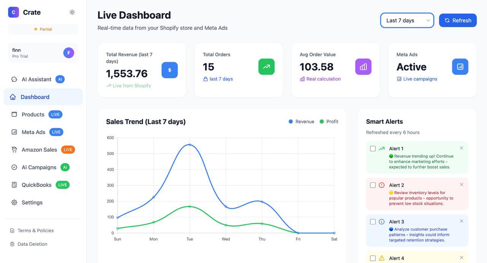
Task: Open Settings from the sidebar
Action: (x=14, y=202)
